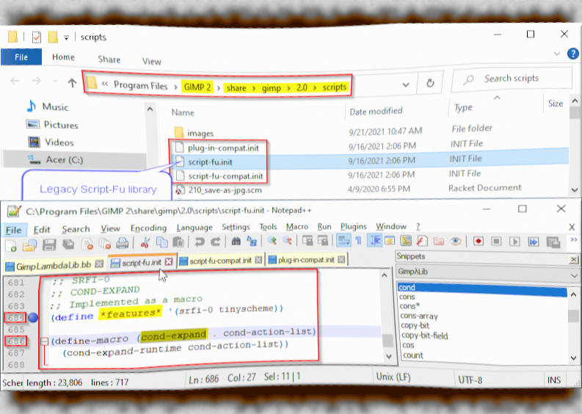
Task: Open Find with the binoculars icon
Action: click(236, 241)
